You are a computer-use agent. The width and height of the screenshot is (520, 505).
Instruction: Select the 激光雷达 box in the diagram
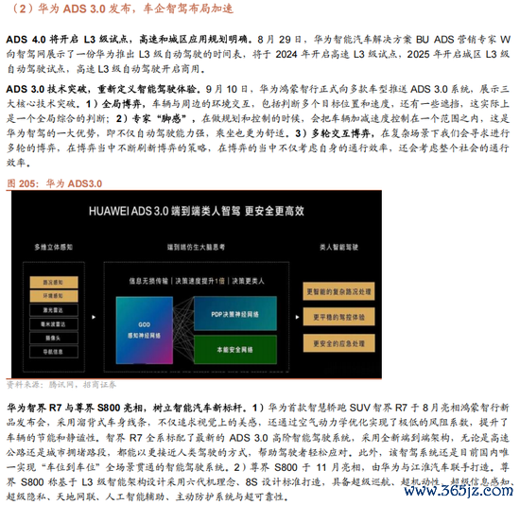54,310
